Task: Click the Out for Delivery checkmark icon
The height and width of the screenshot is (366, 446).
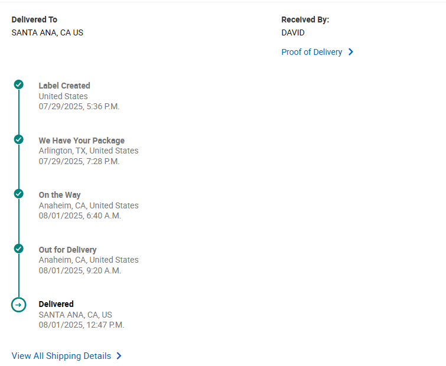Action: 19,249
